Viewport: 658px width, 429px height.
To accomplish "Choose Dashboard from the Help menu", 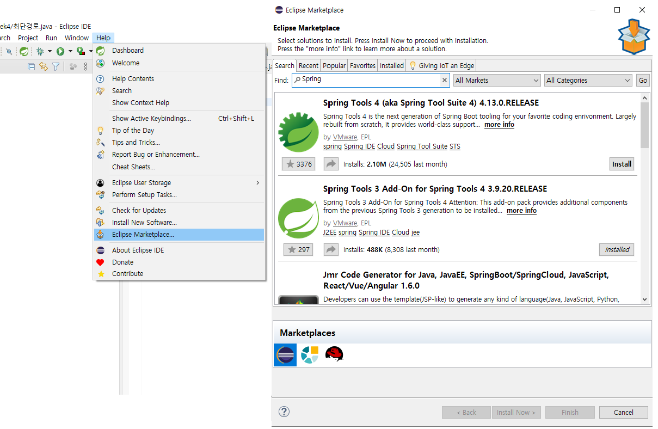I will 179,51.
